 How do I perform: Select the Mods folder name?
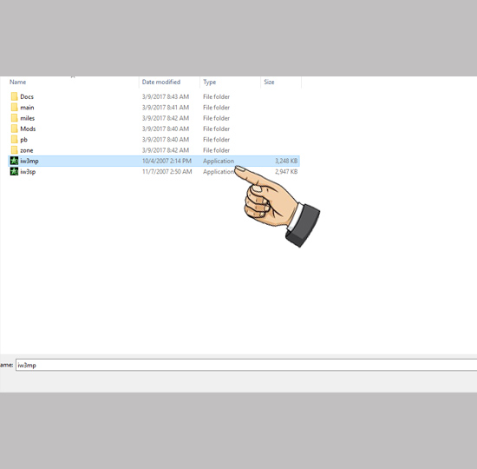[28, 129]
